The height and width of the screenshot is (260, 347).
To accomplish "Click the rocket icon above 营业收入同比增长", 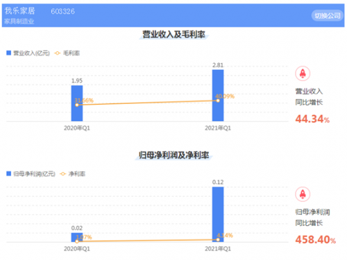I will pyautogui.click(x=303, y=73).
